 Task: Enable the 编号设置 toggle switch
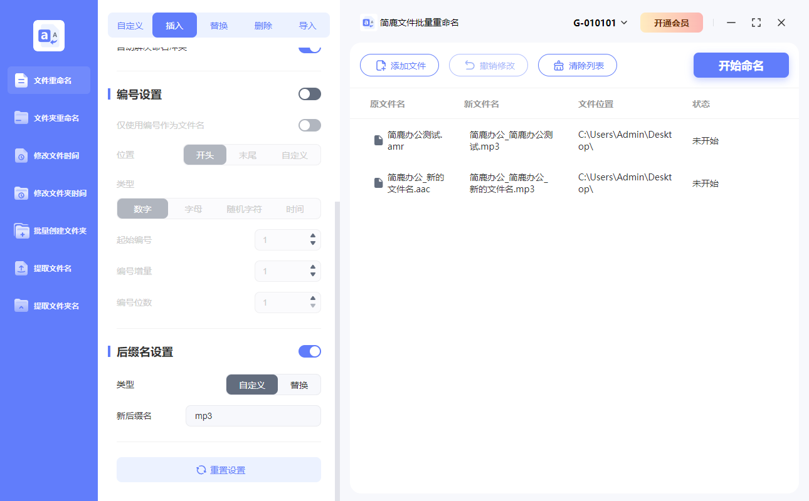tap(309, 94)
